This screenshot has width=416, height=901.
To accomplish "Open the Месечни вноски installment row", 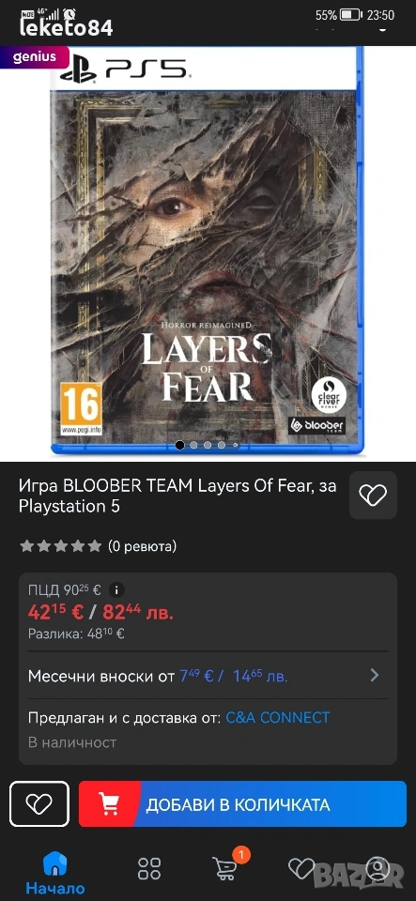I will (x=208, y=676).
